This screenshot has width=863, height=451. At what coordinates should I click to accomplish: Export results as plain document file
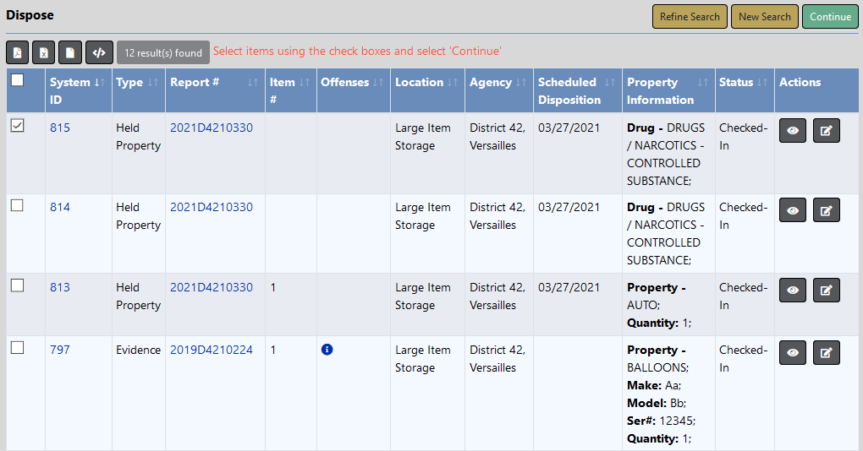[x=70, y=52]
